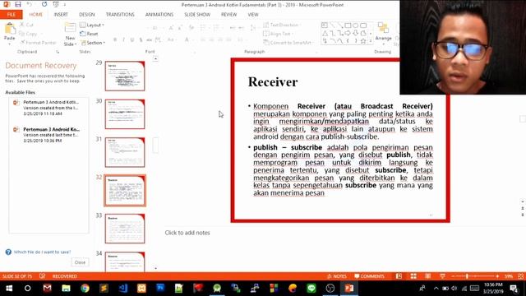Screen dimensions: 526x296
Task: Open Google Chrome from taskbar
Action: (85, 289)
